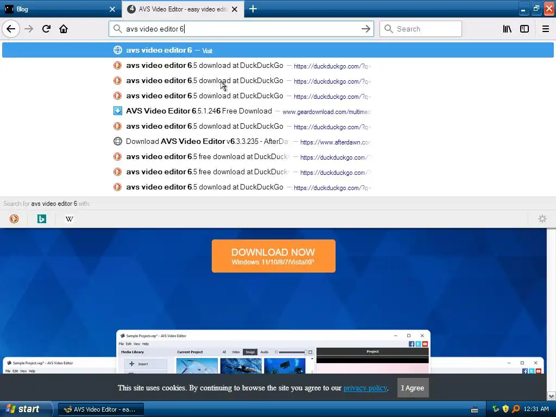Image resolution: width=556 pixels, height=417 pixels.
Task: Click the on-screen keyboard tray icon
Action: pyautogui.click(x=475, y=409)
